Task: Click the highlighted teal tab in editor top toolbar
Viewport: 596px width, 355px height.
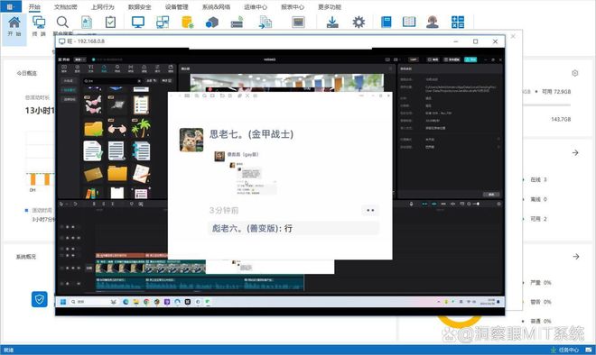Action: (104, 68)
